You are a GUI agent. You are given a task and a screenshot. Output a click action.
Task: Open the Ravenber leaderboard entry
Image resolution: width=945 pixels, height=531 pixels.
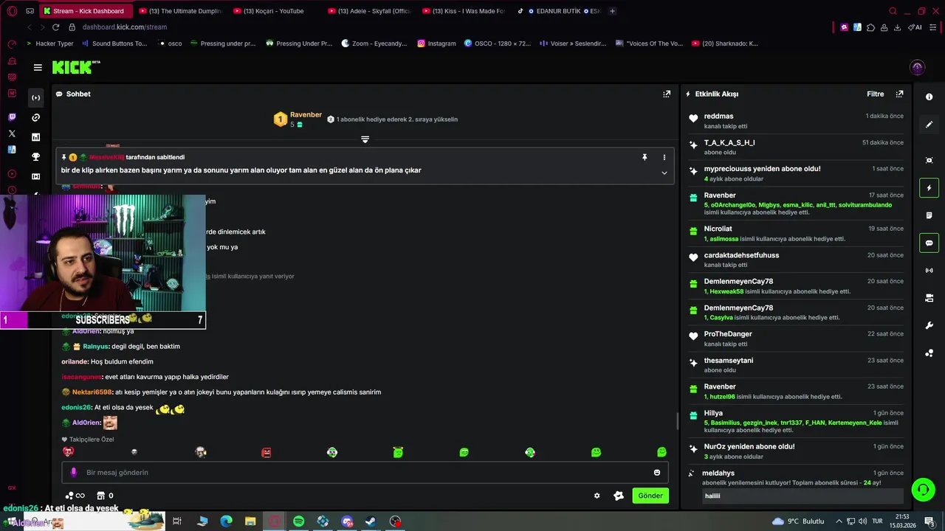tap(298, 119)
